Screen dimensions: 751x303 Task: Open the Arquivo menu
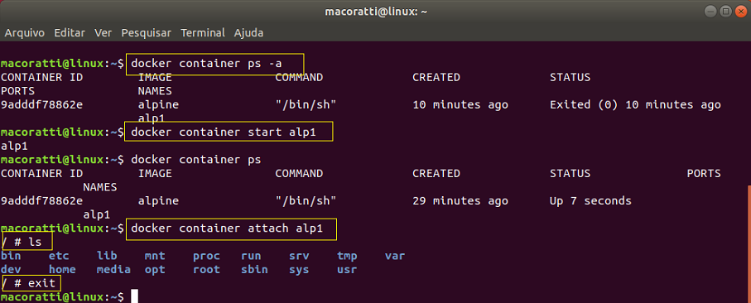coord(25,33)
